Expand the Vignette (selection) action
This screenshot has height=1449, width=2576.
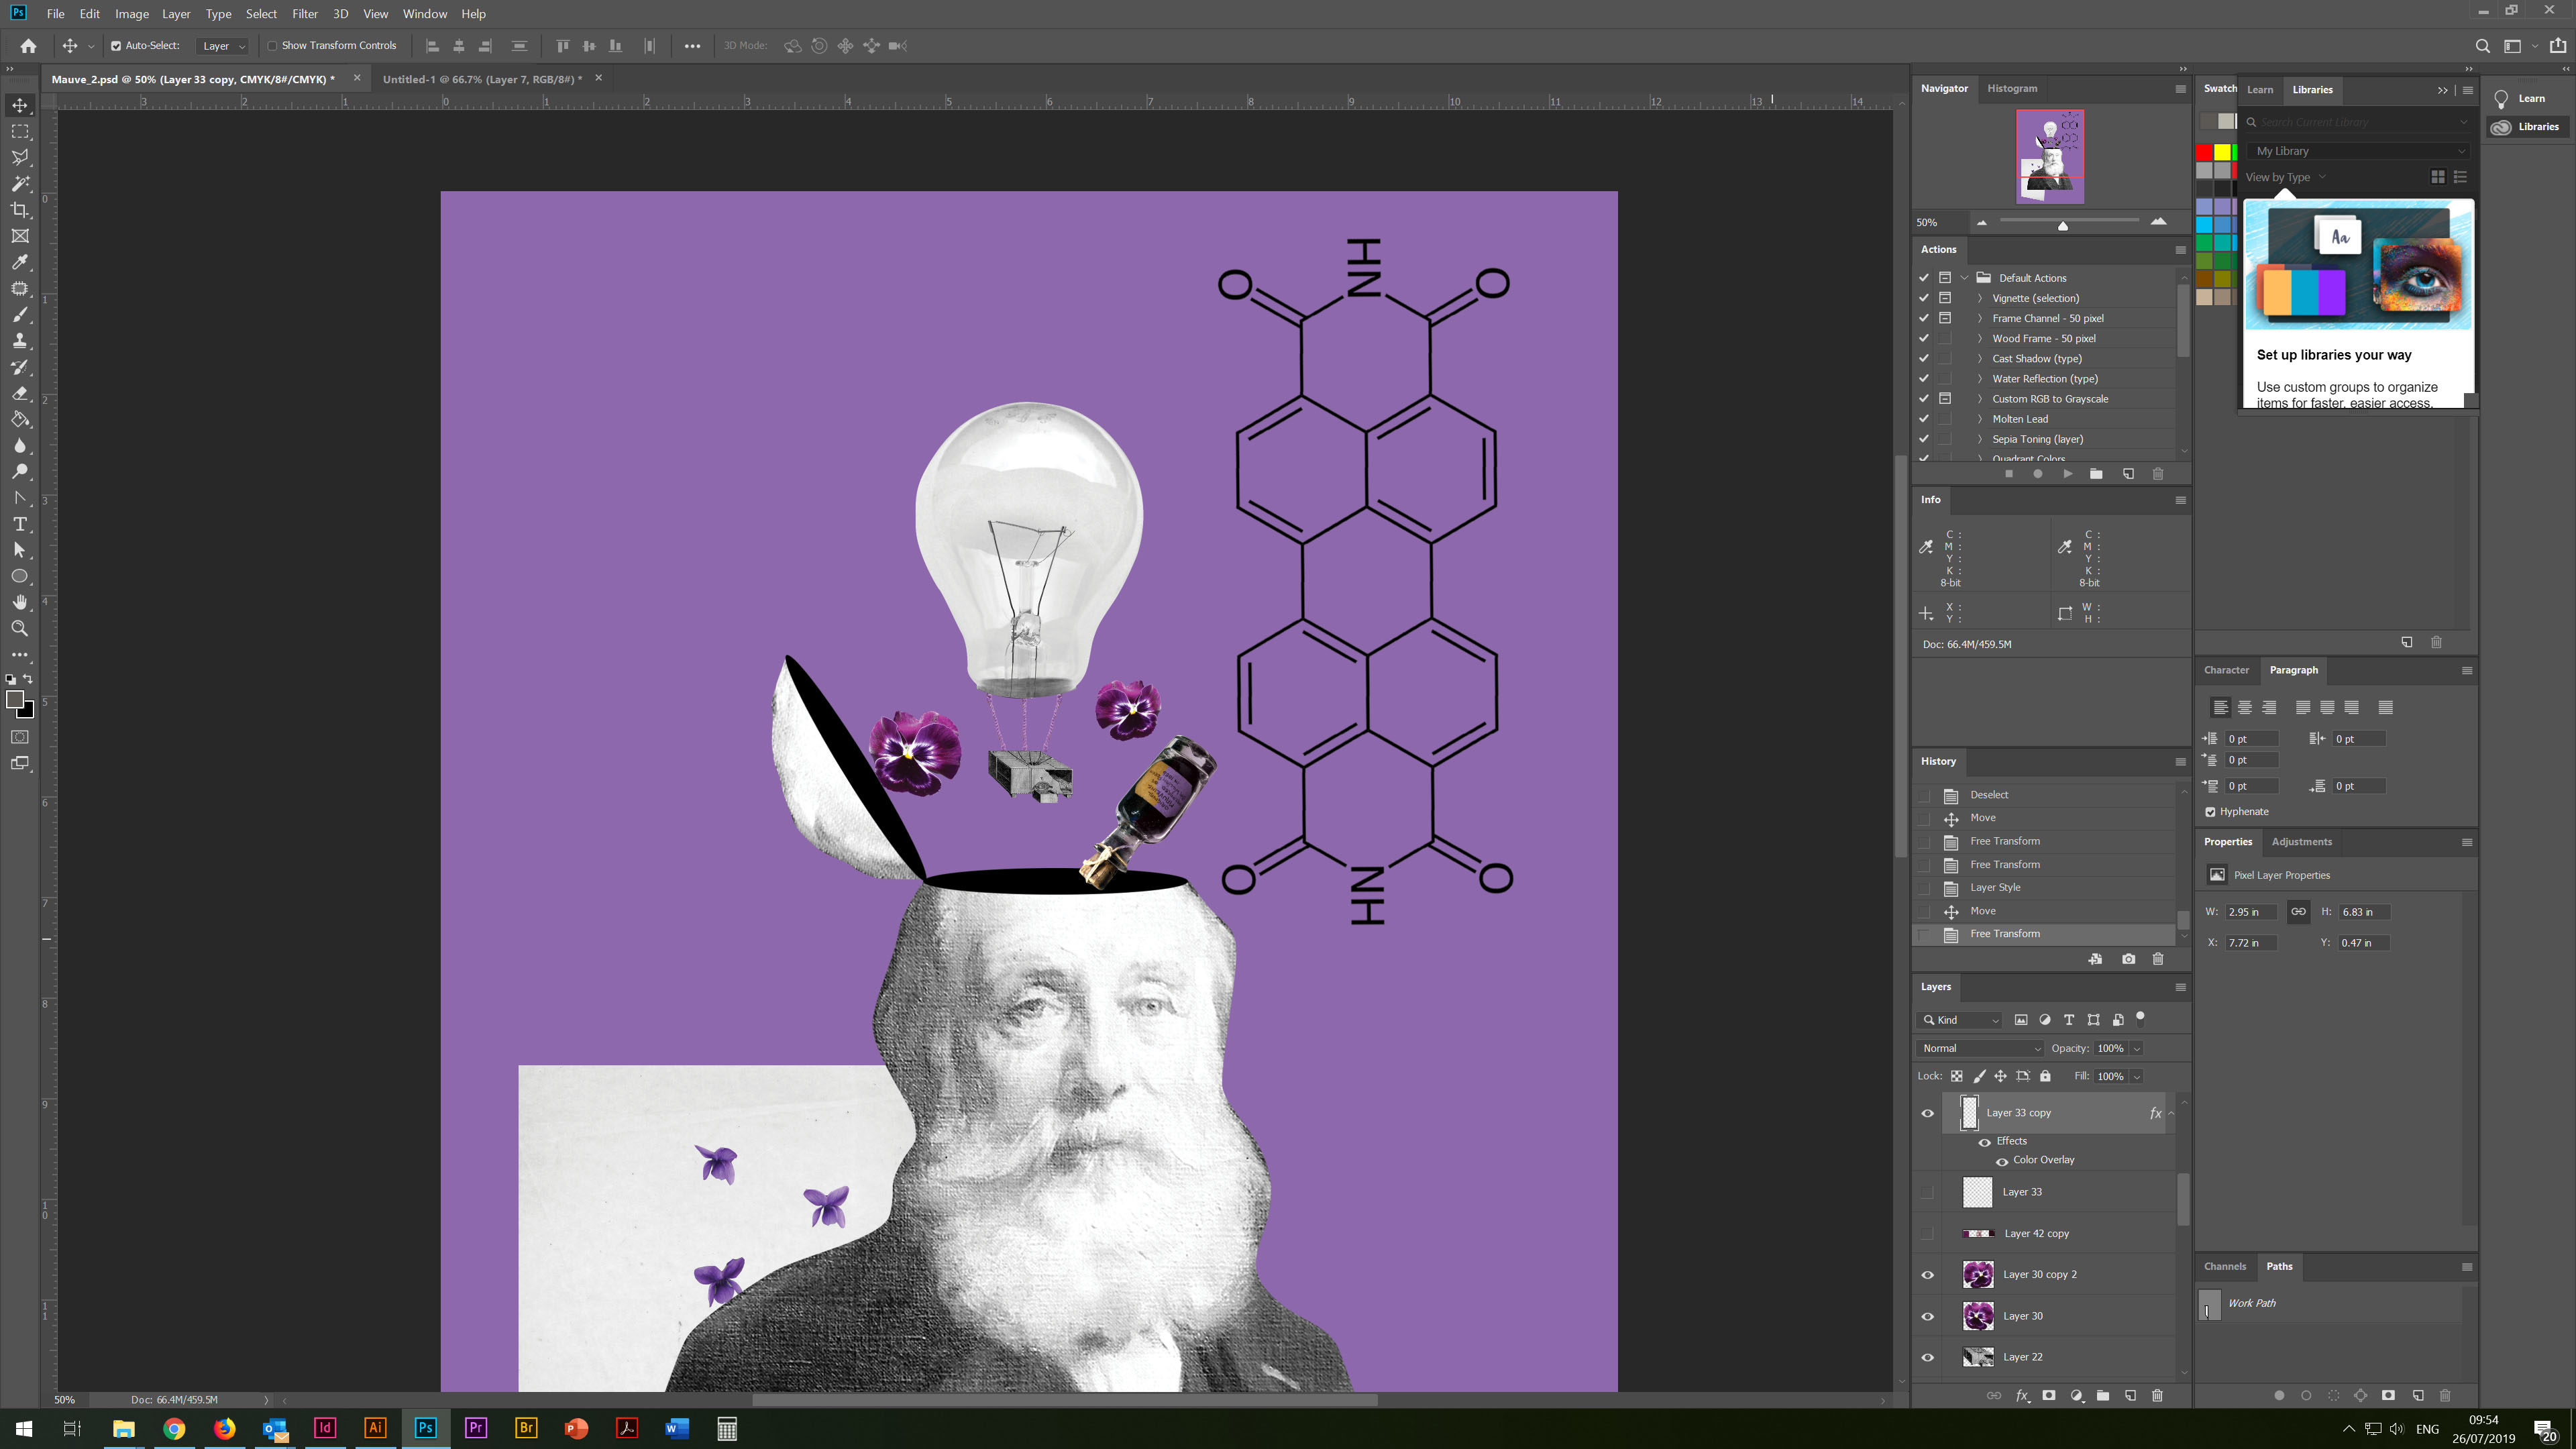[x=1979, y=298]
